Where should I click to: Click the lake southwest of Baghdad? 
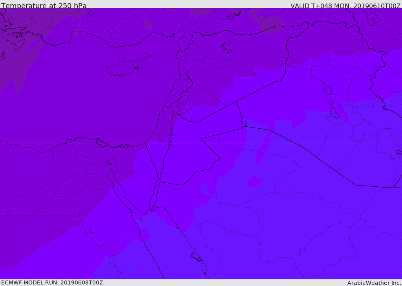334,113
